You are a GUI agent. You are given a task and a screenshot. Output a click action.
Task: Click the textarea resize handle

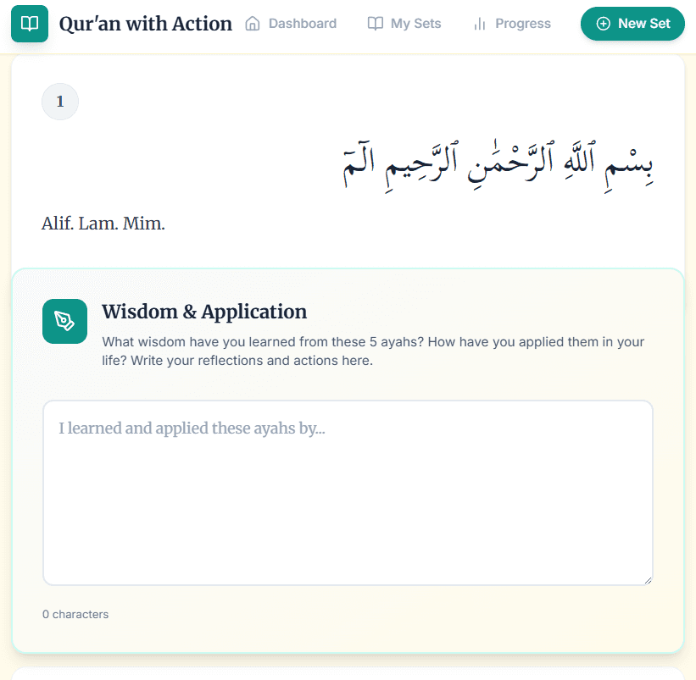point(649,579)
